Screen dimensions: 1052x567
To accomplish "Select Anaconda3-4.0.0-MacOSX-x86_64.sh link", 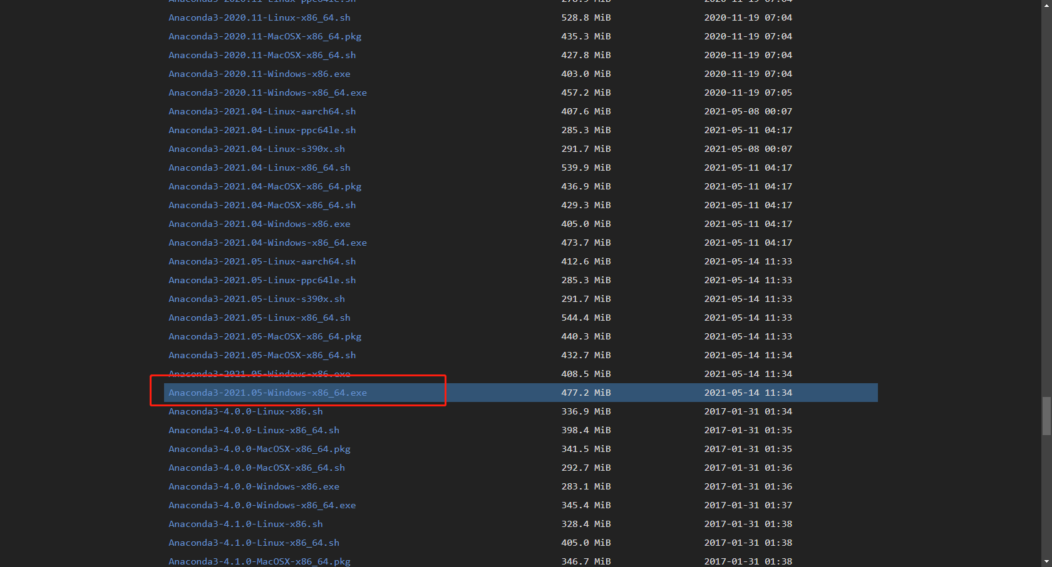I will pyautogui.click(x=257, y=468).
